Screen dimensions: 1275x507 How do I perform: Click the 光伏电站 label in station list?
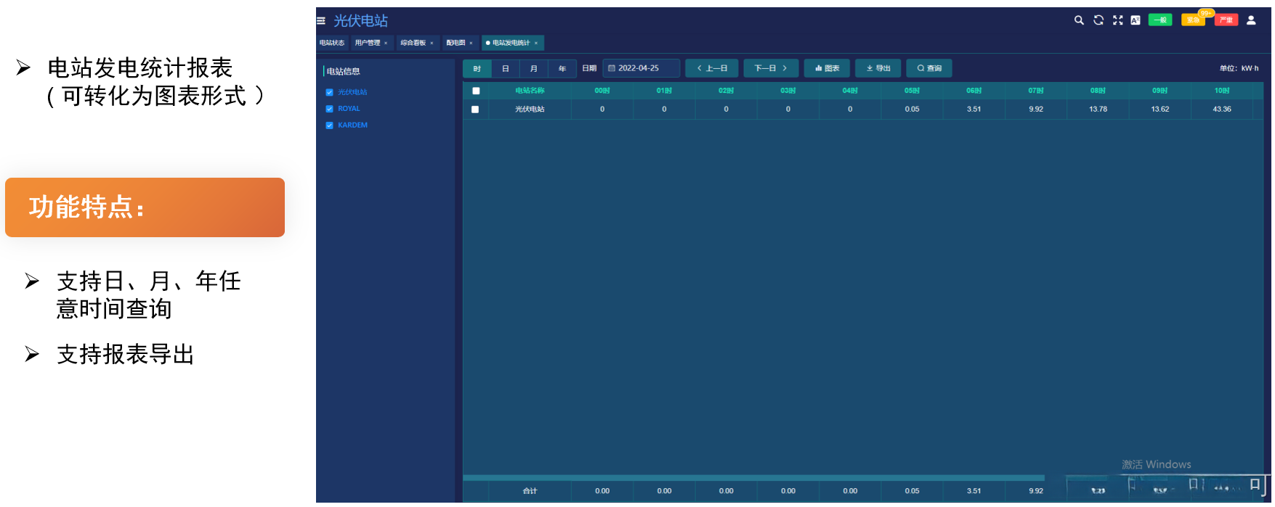pos(352,92)
